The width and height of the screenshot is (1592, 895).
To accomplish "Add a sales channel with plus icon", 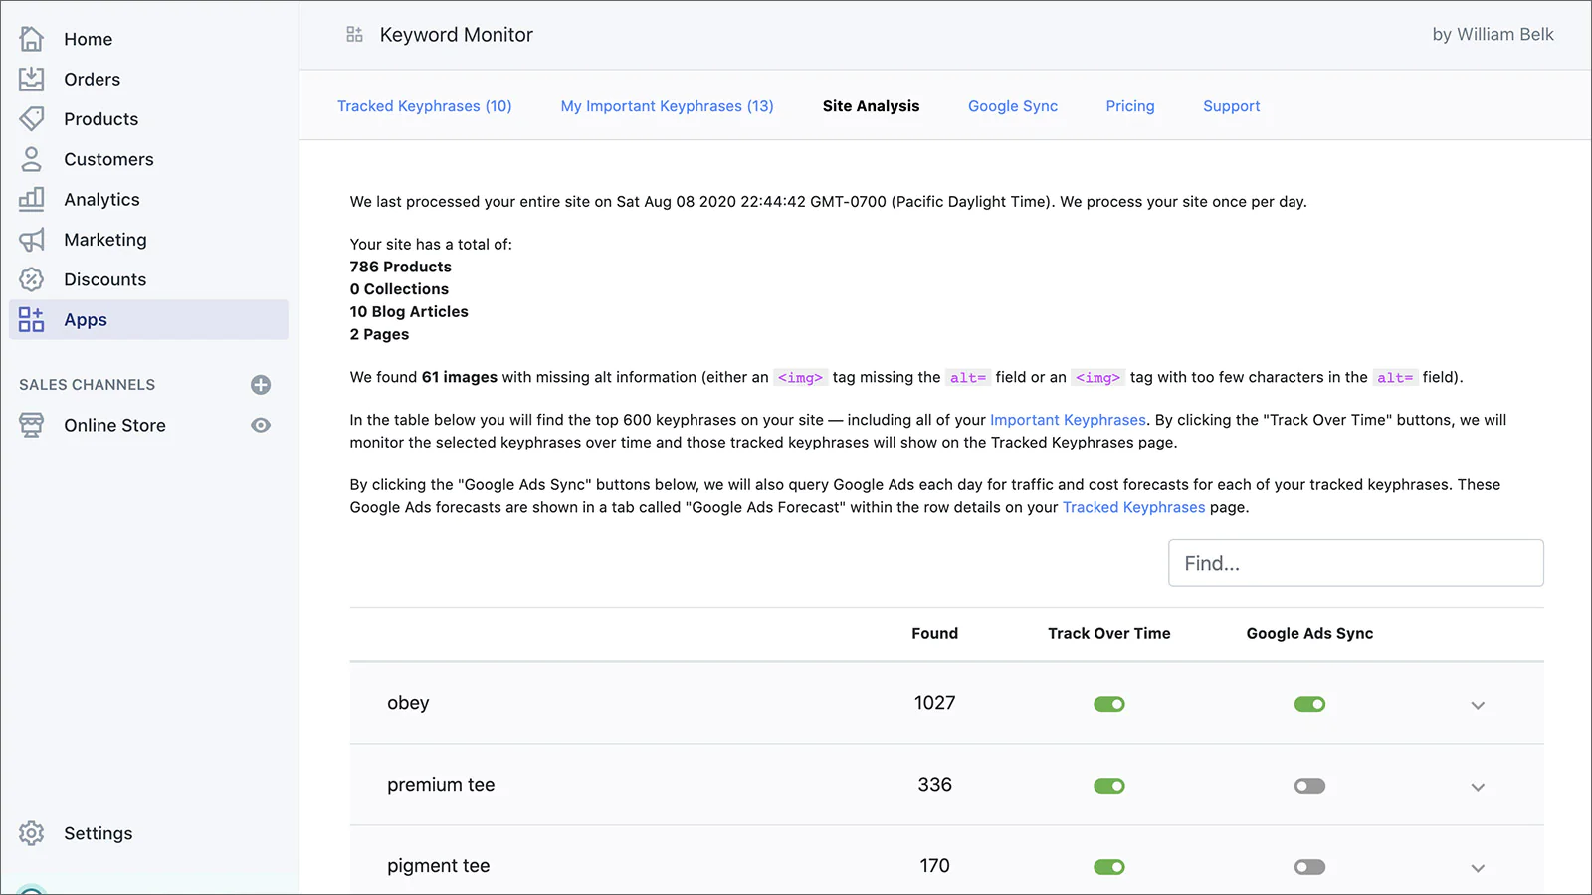I will [261, 385].
